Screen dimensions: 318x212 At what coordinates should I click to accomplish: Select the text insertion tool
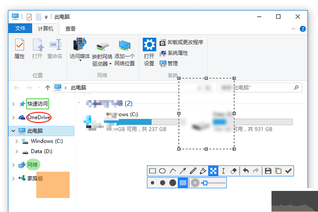click(x=223, y=171)
